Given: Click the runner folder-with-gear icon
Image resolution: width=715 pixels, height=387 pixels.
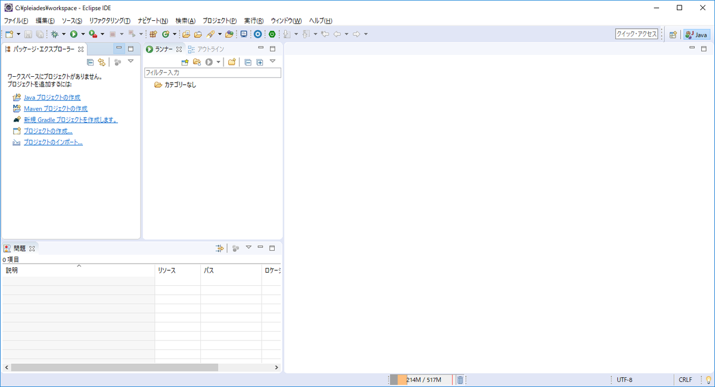Looking at the screenshot, I should coord(197,62).
